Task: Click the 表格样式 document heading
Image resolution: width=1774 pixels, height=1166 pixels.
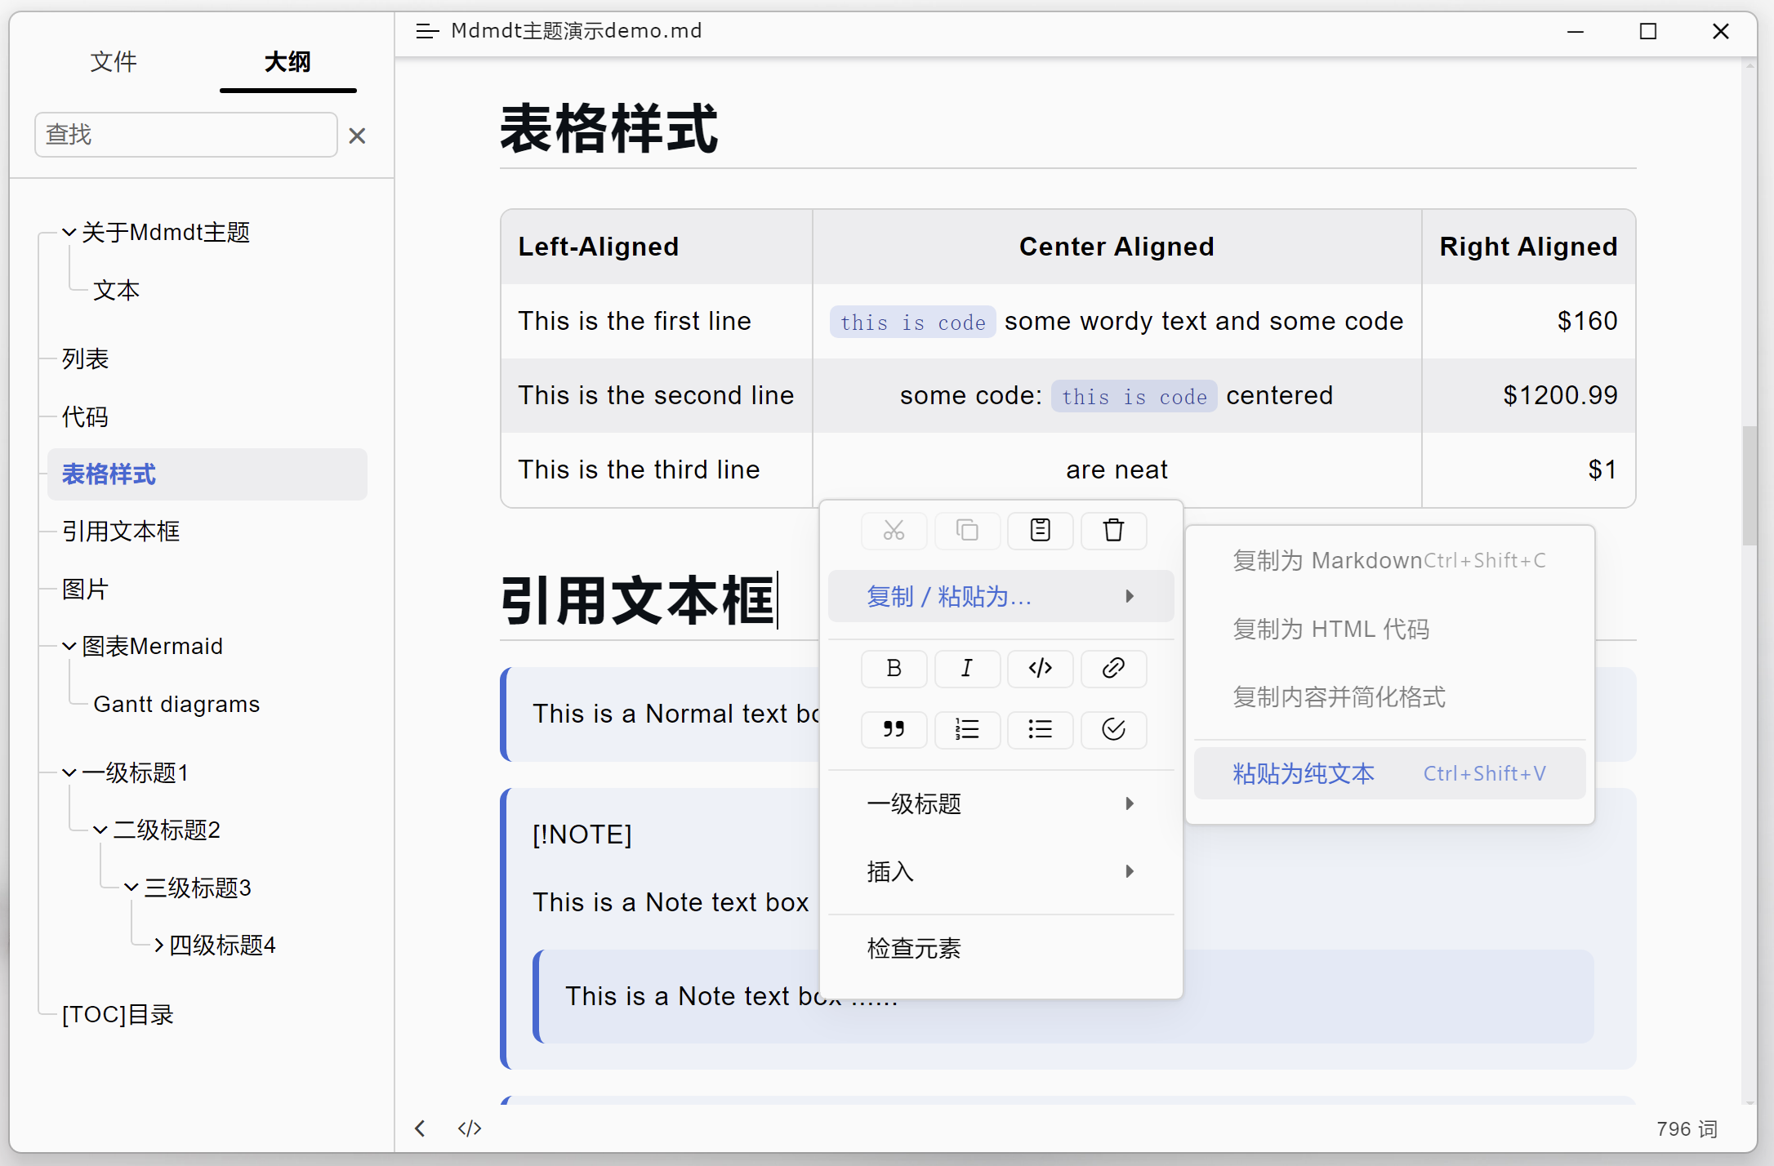Action: tap(609, 129)
